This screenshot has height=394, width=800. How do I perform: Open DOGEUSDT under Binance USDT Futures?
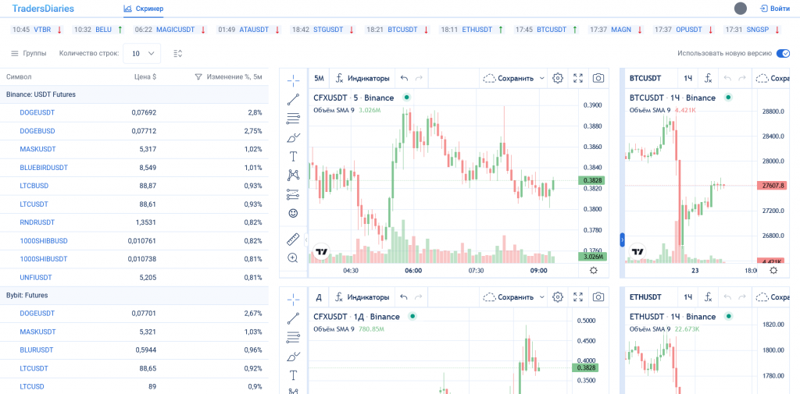pos(37,112)
